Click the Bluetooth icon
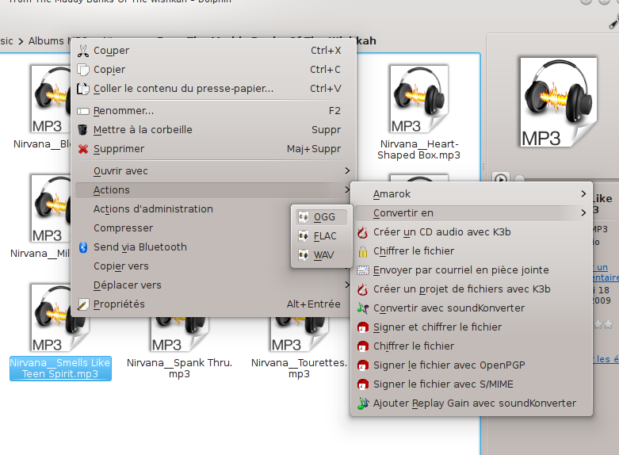 pos(83,247)
